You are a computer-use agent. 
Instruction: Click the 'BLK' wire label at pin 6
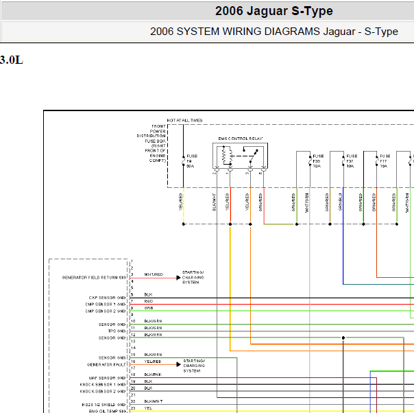pos(148,294)
